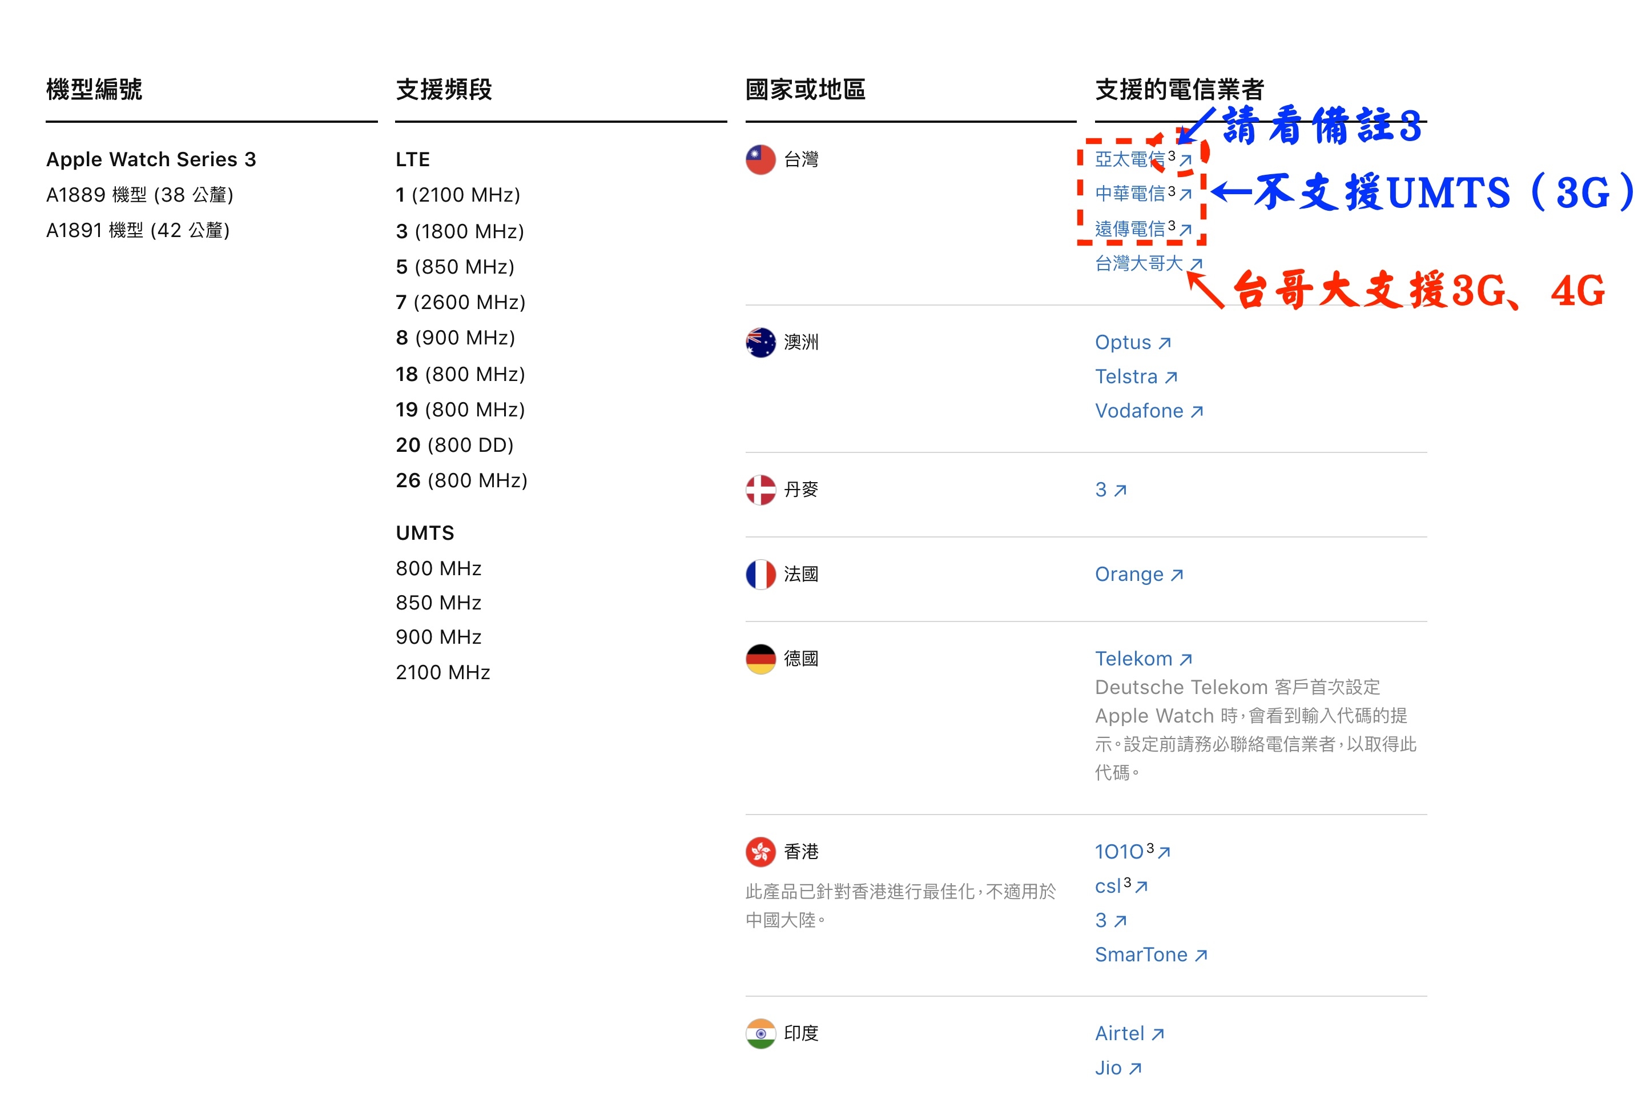
Task: Open the Telekom carrier link
Action: 1143,659
